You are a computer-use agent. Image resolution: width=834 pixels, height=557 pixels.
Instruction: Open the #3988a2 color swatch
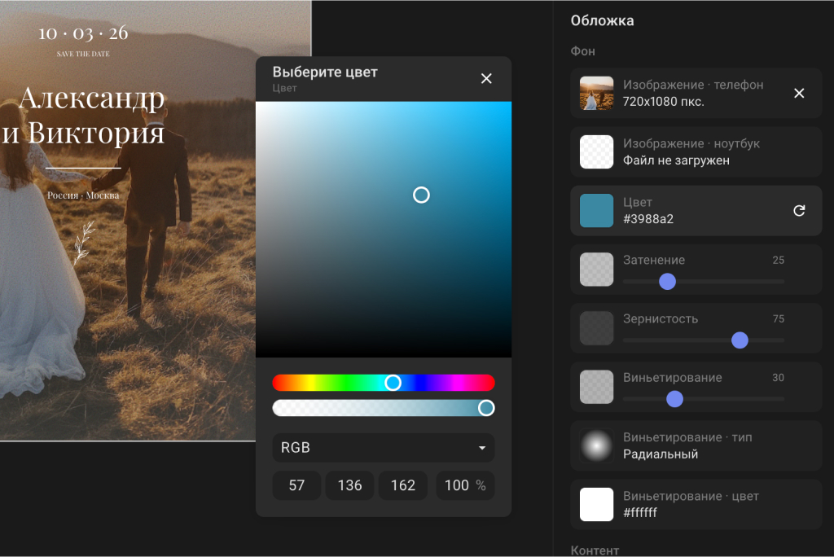(x=596, y=211)
